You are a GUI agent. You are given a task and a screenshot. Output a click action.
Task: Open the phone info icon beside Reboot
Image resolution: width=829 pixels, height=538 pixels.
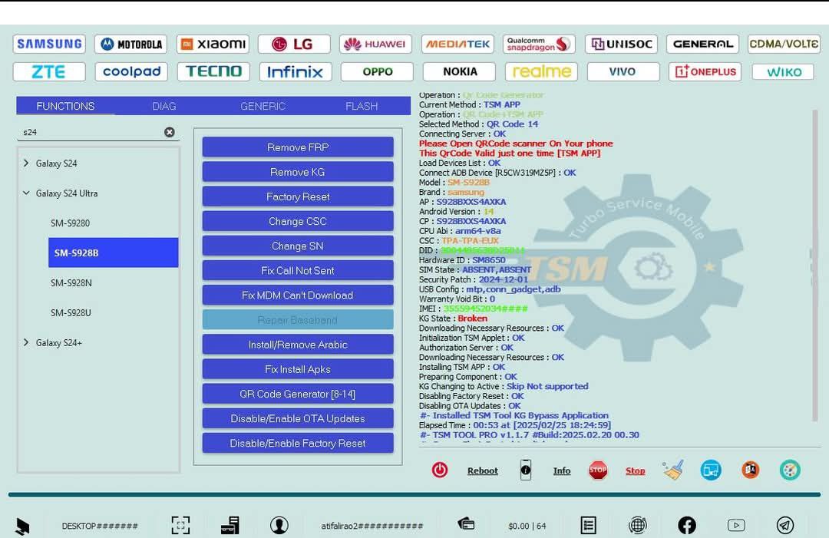point(526,470)
